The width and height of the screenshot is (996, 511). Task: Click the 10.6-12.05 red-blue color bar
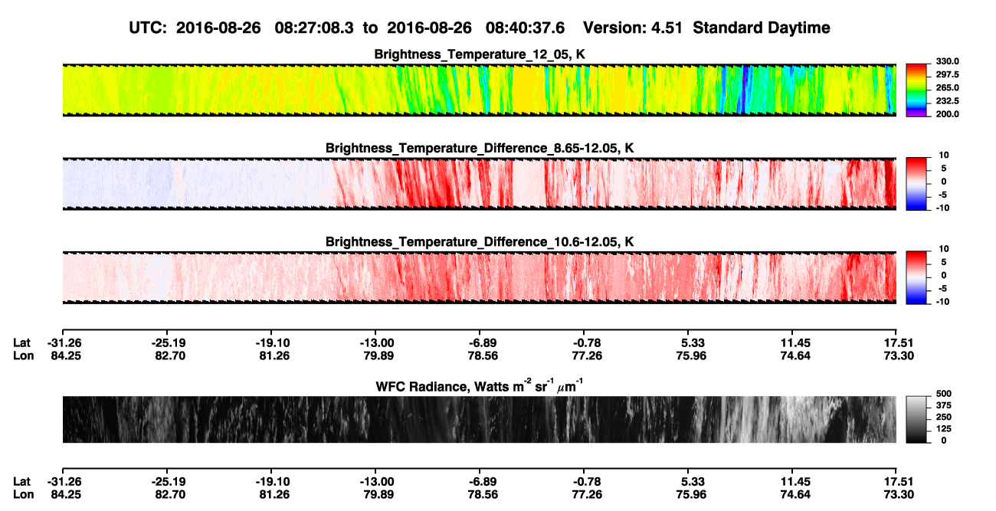click(916, 277)
